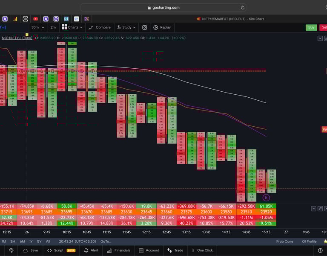Click the maximize icon on bottom indicator pane
This screenshot has height=256, width=327.
(320, 209)
